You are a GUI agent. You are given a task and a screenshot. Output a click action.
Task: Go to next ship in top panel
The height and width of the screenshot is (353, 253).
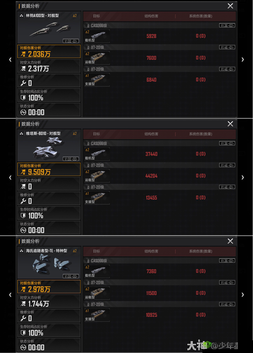(x=243, y=59)
